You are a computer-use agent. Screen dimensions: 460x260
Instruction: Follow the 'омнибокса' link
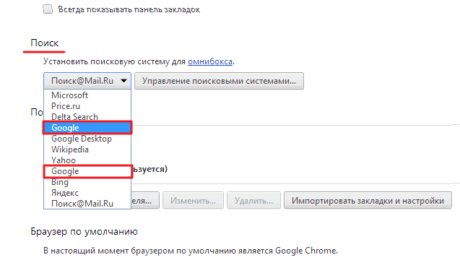(x=210, y=61)
